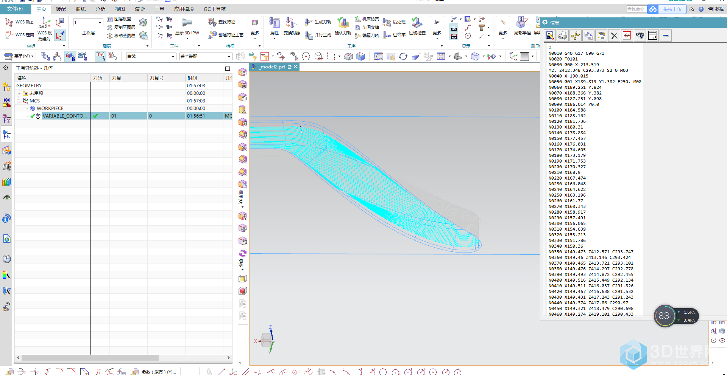Click the 教程 tutorial button

(x=716, y=9)
